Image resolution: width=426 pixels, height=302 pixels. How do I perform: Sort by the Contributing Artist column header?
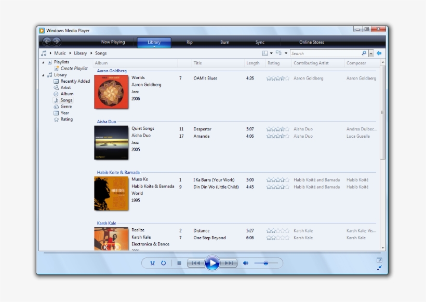point(318,63)
